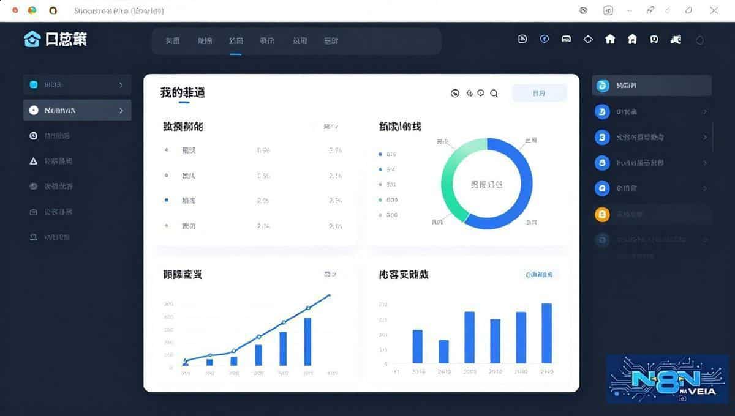
Task: Open the small dropdown in the top-left table panel header
Action: pyautogui.click(x=331, y=127)
